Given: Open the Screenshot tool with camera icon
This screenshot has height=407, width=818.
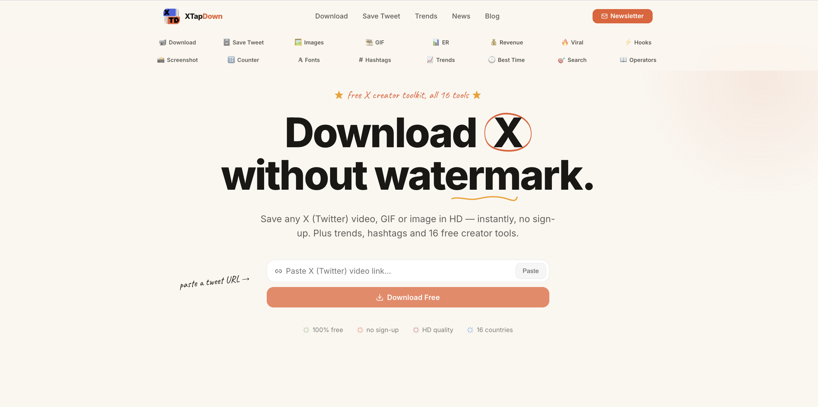Looking at the screenshot, I should [x=177, y=60].
